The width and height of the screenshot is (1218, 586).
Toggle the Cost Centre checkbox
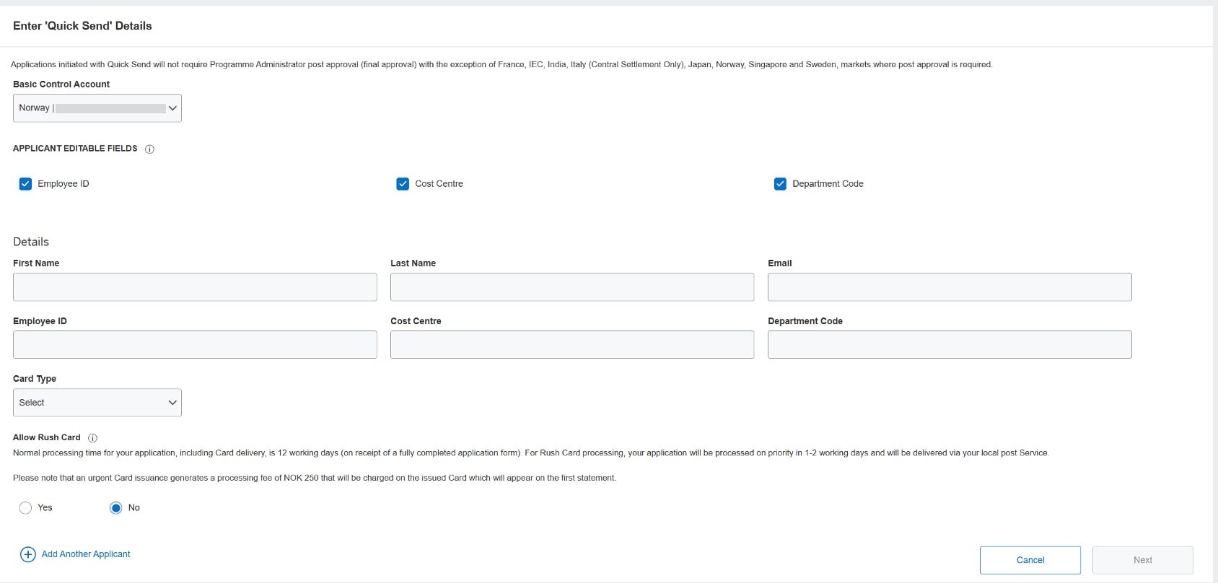coord(403,184)
